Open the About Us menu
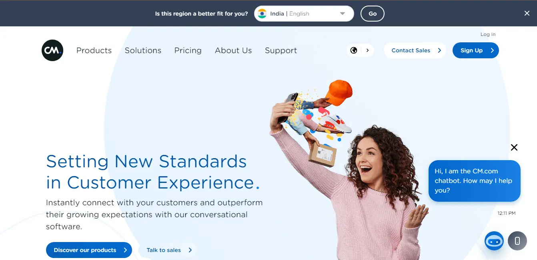Image resolution: width=537 pixels, height=260 pixels. pyautogui.click(x=233, y=50)
